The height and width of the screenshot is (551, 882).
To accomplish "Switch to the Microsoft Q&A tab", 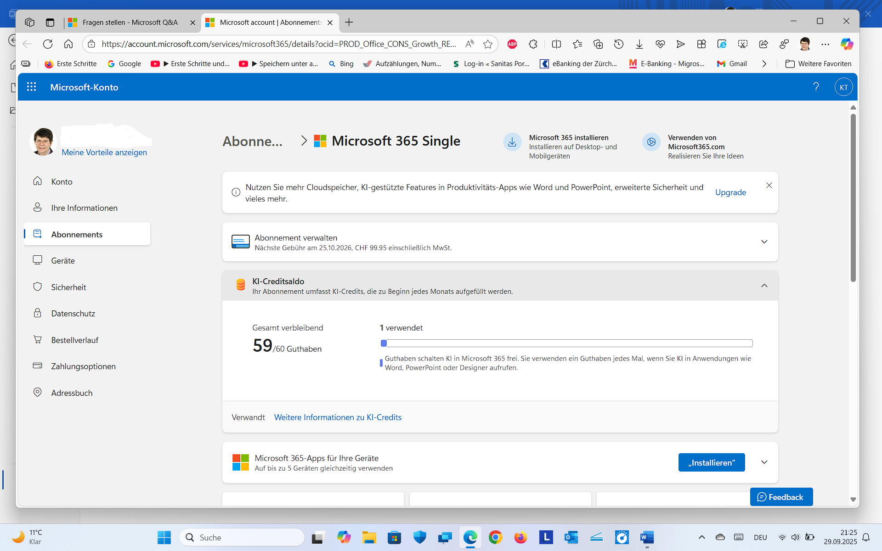I will click(x=130, y=22).
